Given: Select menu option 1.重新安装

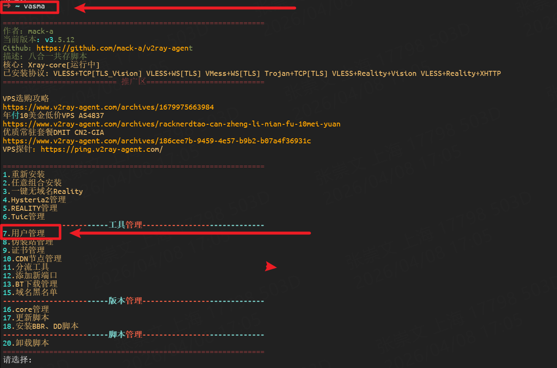Looking at the screenshot, I should pyautogui.click(x=24, y=174).
